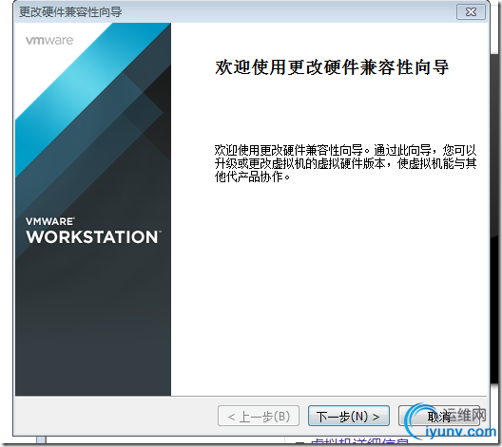Click the wizard description paragraph text
The image size is (502, 447).
(x=345, y=163)
